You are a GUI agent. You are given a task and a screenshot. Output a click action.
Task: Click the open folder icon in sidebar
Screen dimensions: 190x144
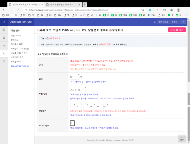pyautogui.click(x=4, y=53)
